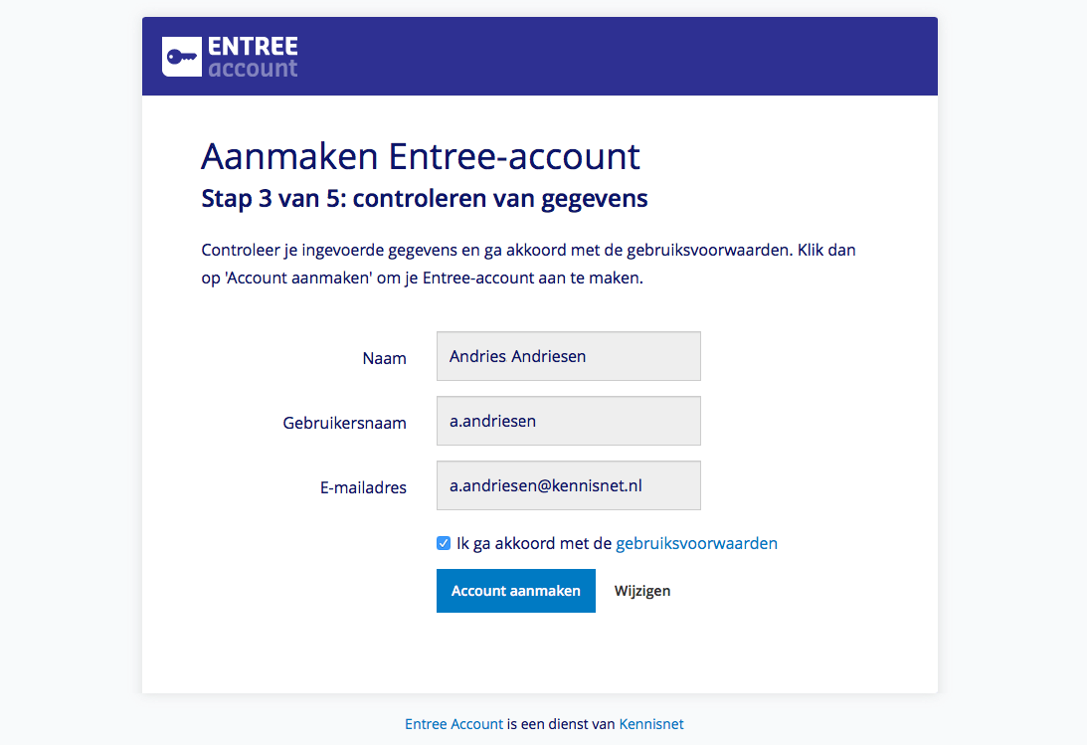1087x745 pixels.
Task: Click the Gebruikersnaam label
Action: (x=344, y=423)
